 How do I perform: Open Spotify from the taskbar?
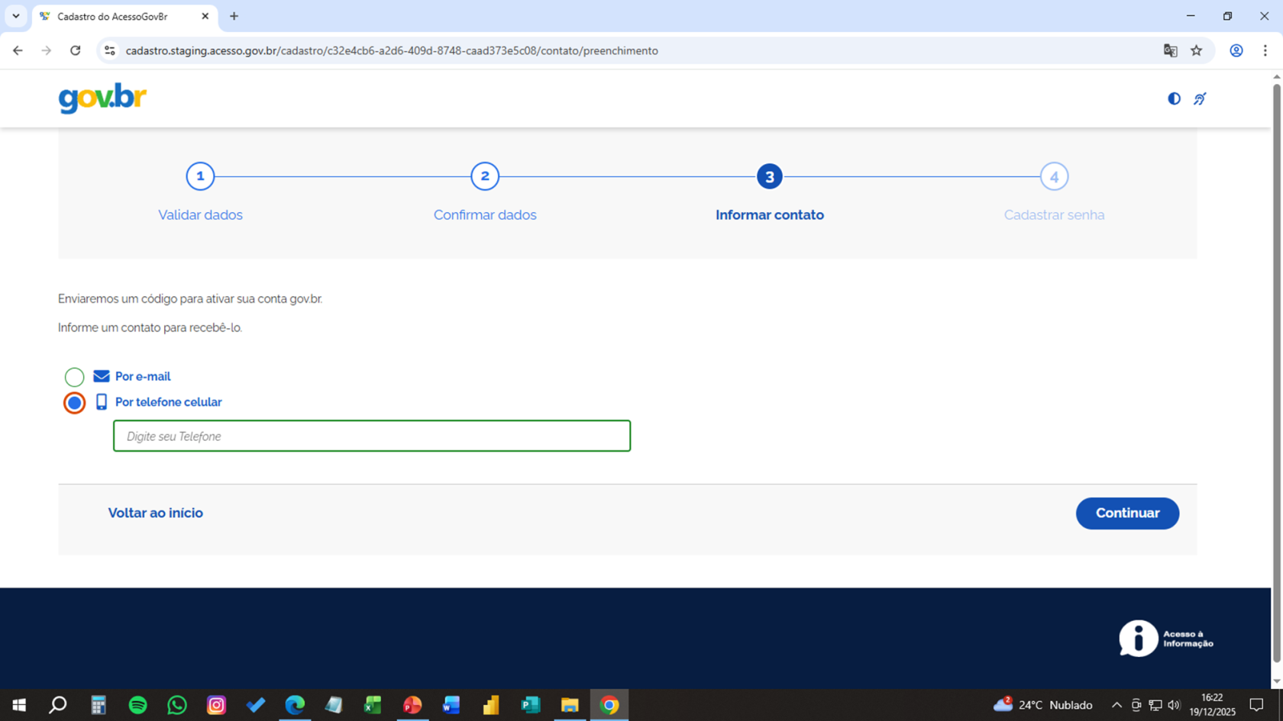point(137,705)
